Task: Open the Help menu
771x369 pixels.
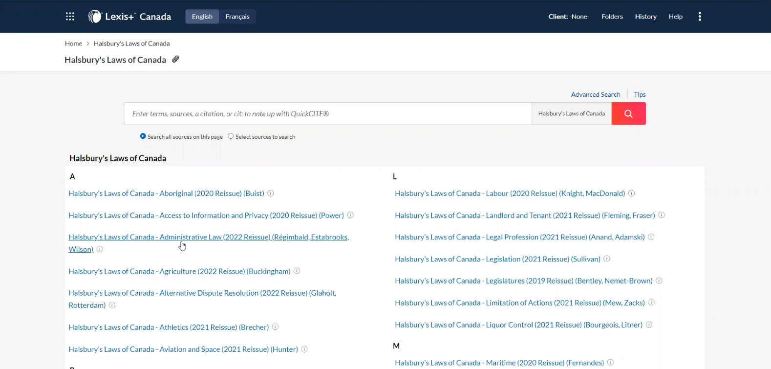Action: (676, 17)
